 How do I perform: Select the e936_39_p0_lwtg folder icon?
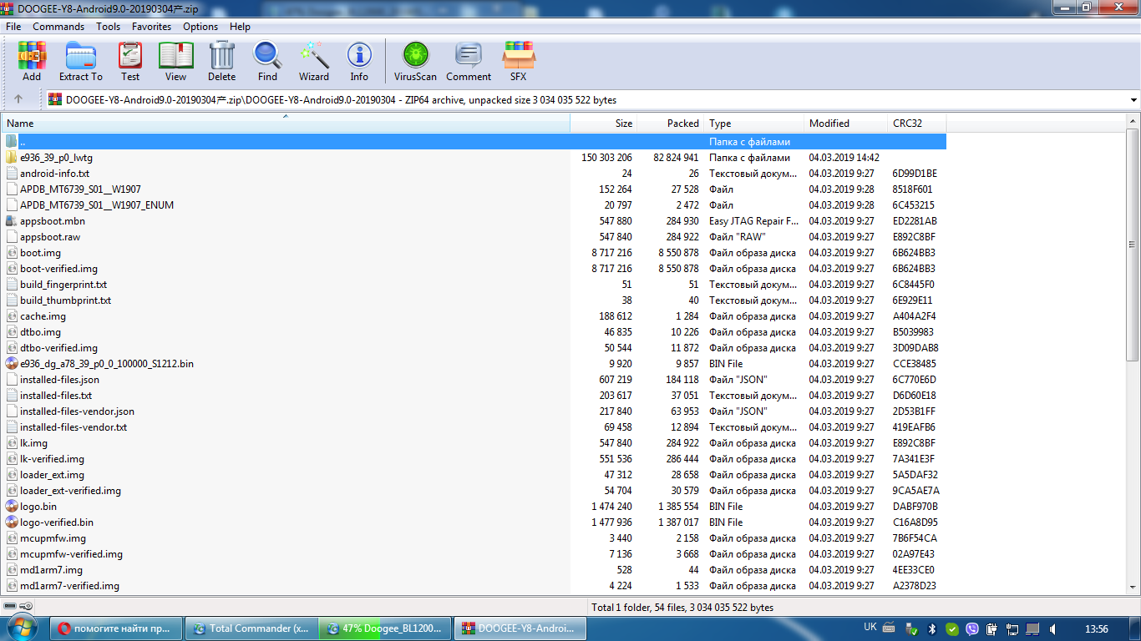coord(12,158)
